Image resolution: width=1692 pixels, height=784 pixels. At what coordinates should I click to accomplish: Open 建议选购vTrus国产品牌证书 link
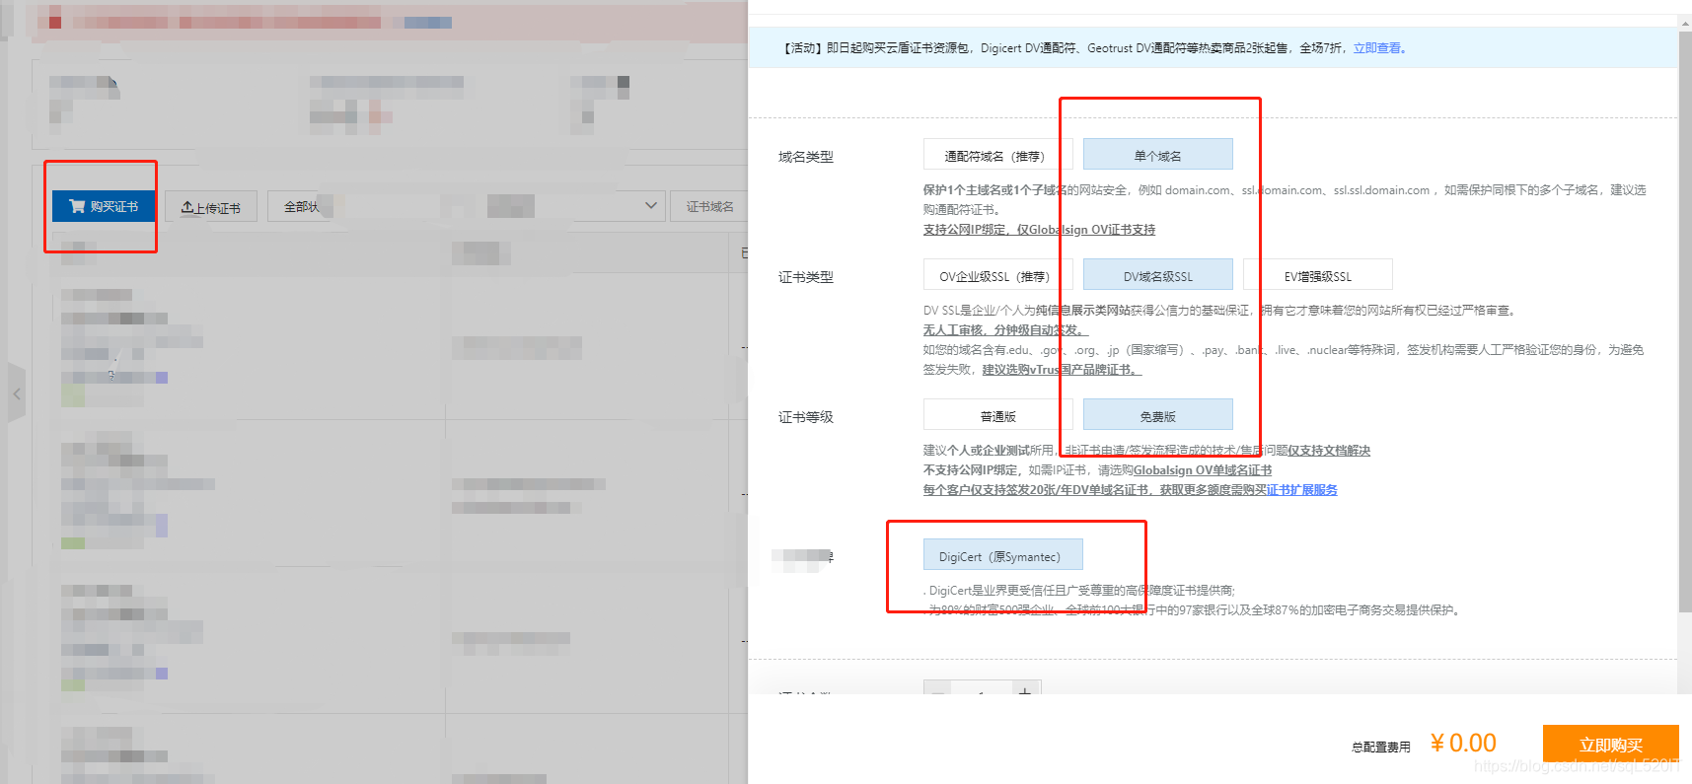pos(1062,370)
